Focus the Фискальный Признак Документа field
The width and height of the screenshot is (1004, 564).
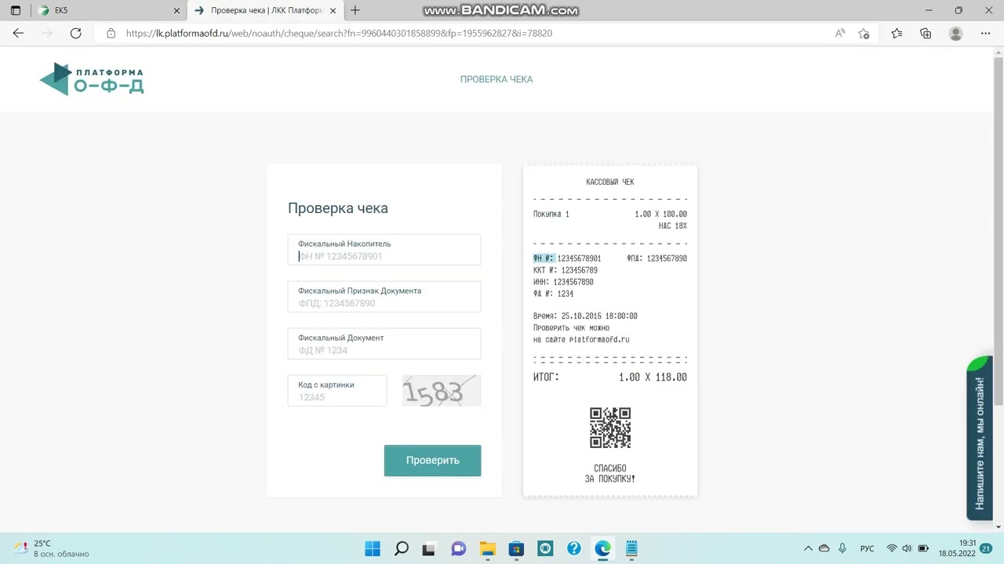point(384,297)
